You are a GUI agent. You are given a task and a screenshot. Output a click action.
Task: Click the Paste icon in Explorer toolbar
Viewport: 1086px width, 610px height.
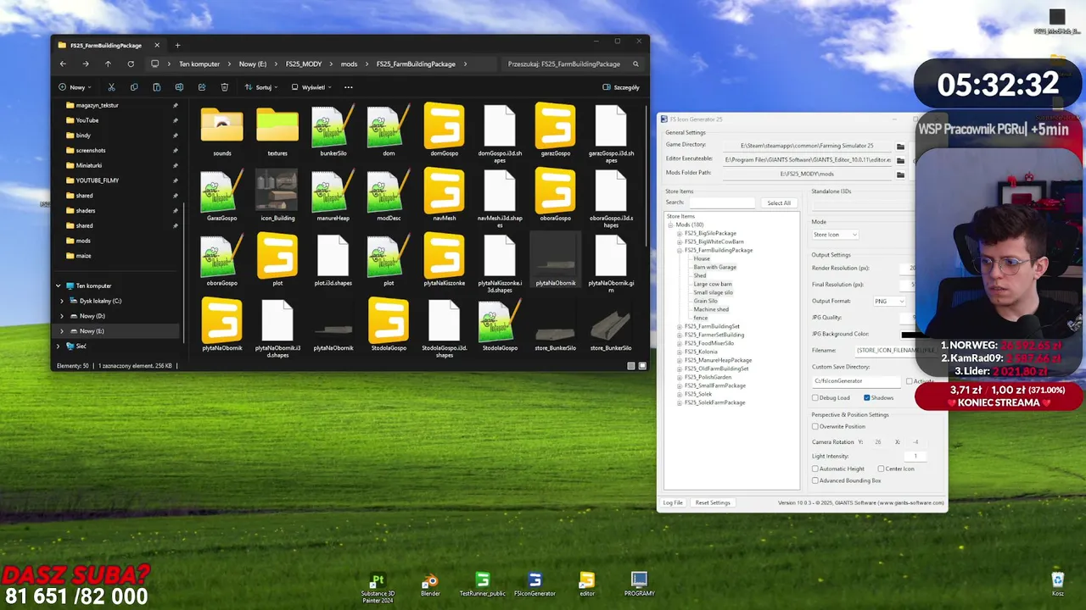coord(156,87)
